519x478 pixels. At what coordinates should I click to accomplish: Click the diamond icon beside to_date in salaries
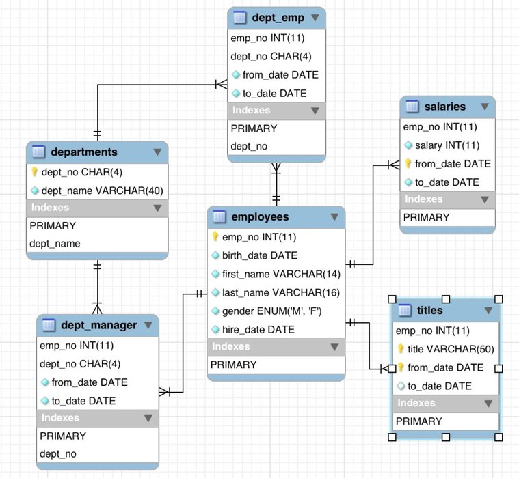pos(408,182)
